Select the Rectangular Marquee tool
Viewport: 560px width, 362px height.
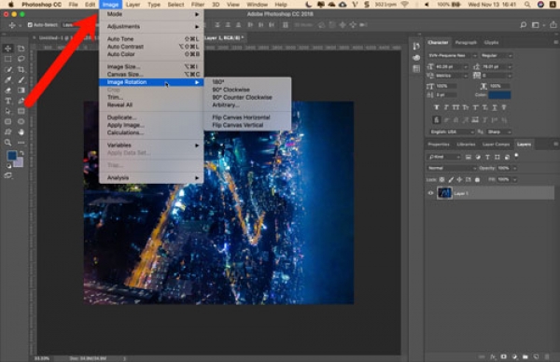(x=7, y=59)
